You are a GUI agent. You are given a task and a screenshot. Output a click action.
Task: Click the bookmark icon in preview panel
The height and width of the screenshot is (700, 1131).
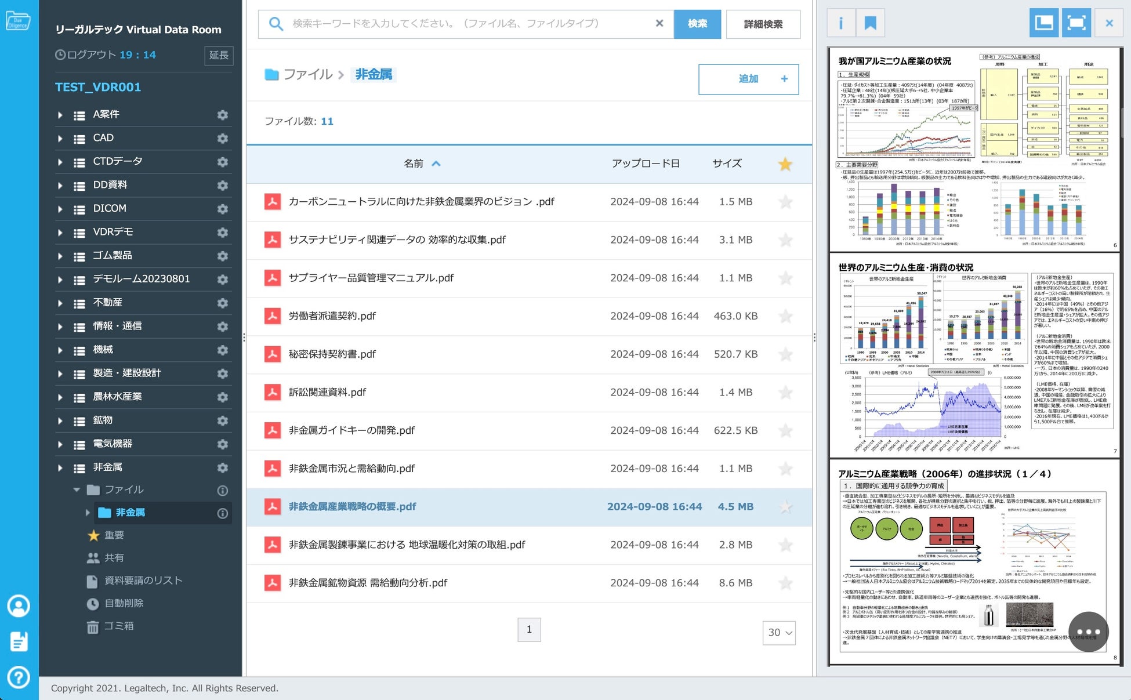point(870,23)
